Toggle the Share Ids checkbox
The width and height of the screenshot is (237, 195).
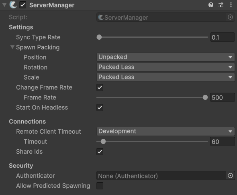pyautogui.click(x=100, y=152)
